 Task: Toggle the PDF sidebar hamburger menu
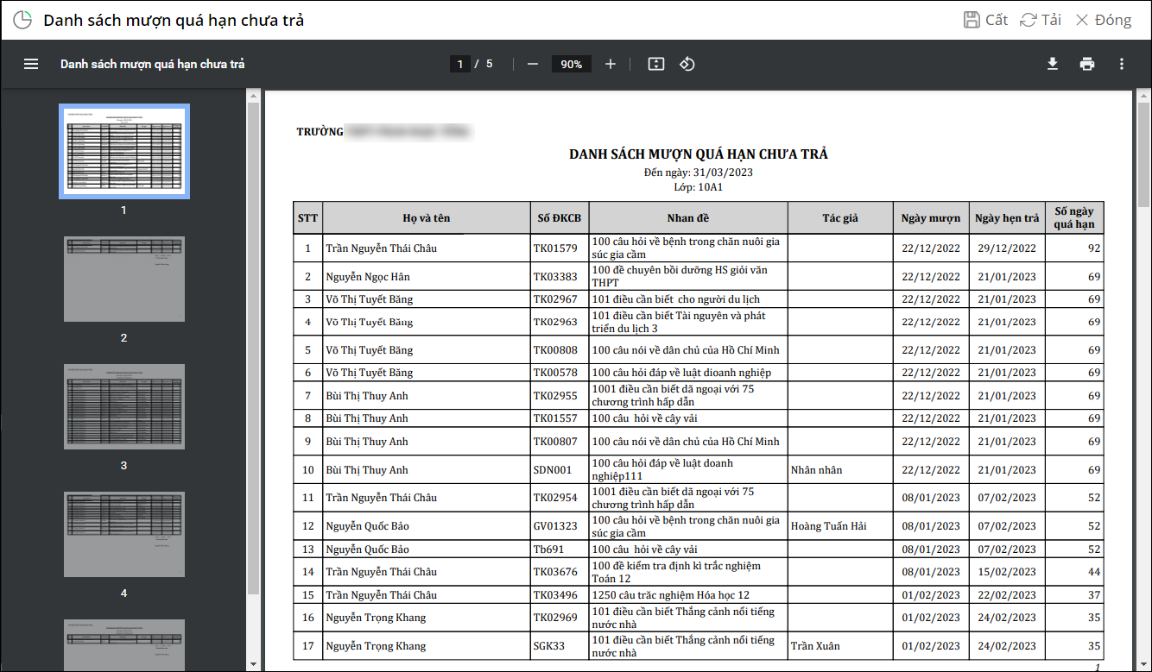pyautogui.click(x=31, y=64)
